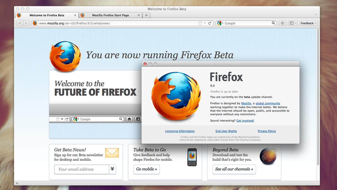Viewport: 337px width, 190px height.
Task: Reload the page with the refresh icon
Action: pyautogui.click(x=210, y=23)
